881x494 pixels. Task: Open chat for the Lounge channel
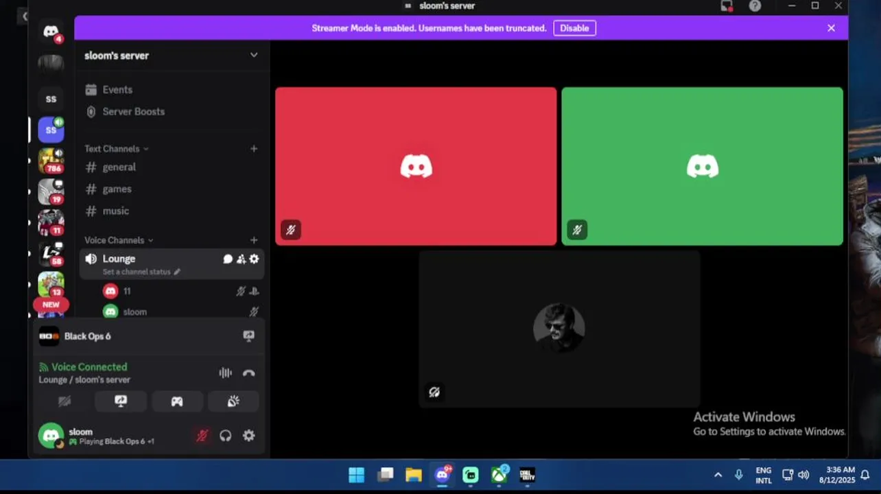pyautogui.click(x=228, y=259)
